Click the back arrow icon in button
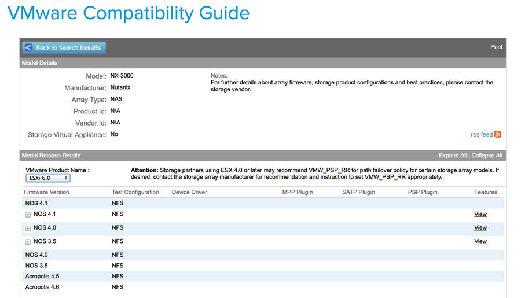The image size is (521, 298). tap(28, 47)
